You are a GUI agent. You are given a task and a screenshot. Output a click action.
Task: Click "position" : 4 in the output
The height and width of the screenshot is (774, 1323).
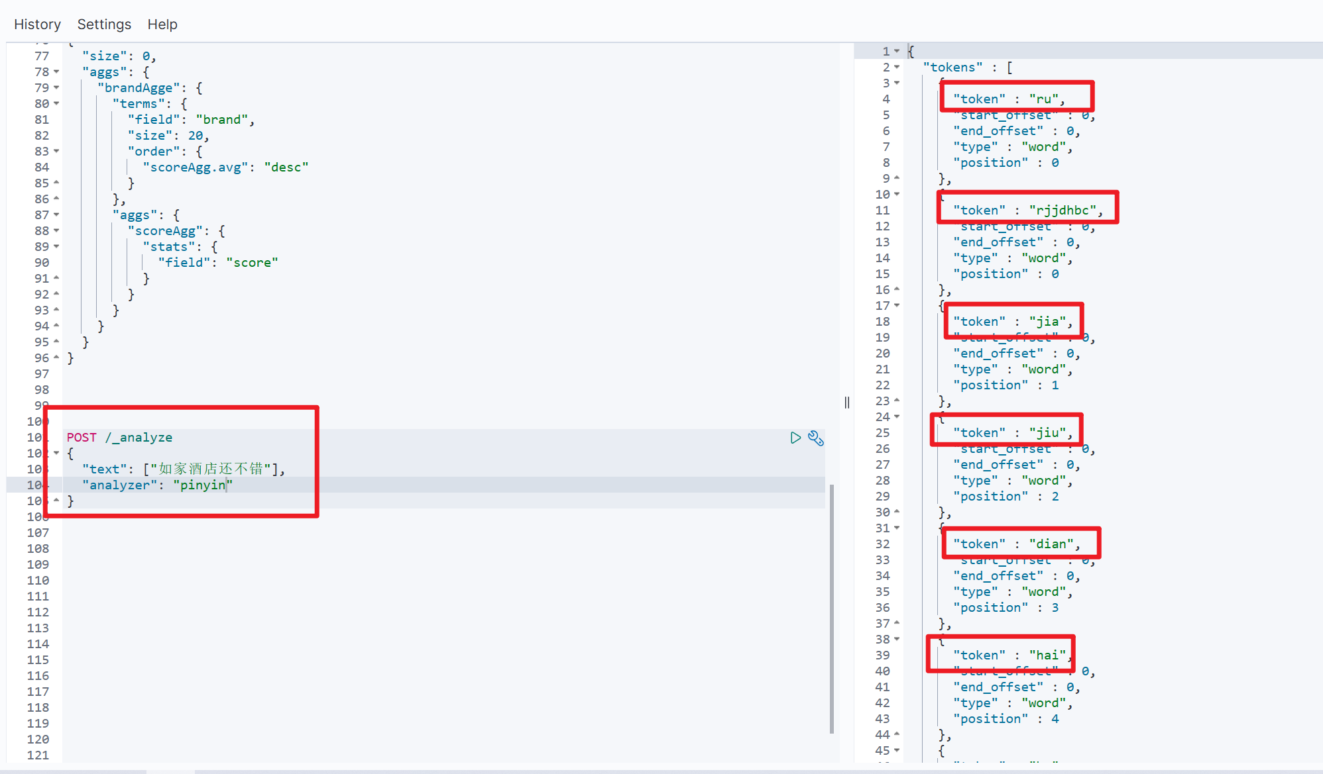tap(1006, 718)
